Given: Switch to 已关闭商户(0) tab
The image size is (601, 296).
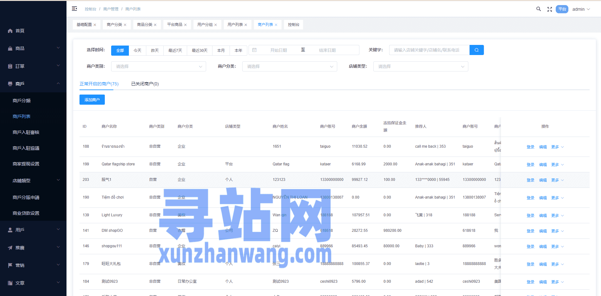Looking at the screenshot, I should click(x=145, y=84).
